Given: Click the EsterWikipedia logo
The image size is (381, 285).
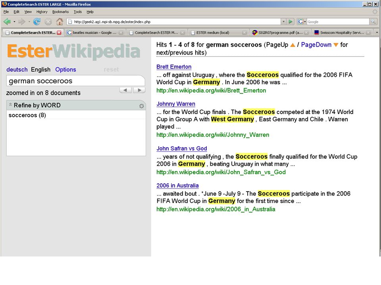Looking at the screenshot, I should point(74,51).
